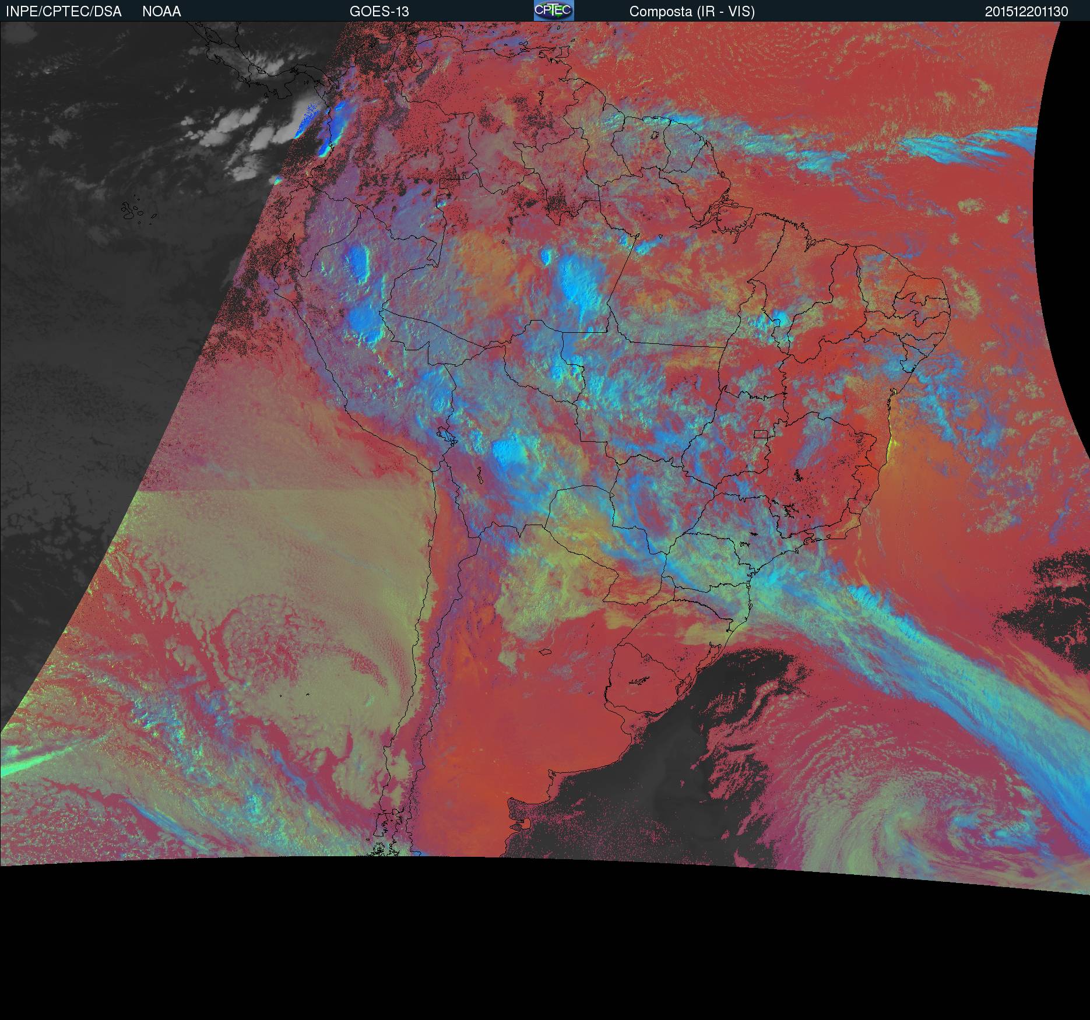
Task: Select the 201512201130 timestamp
Action: 1026,12
